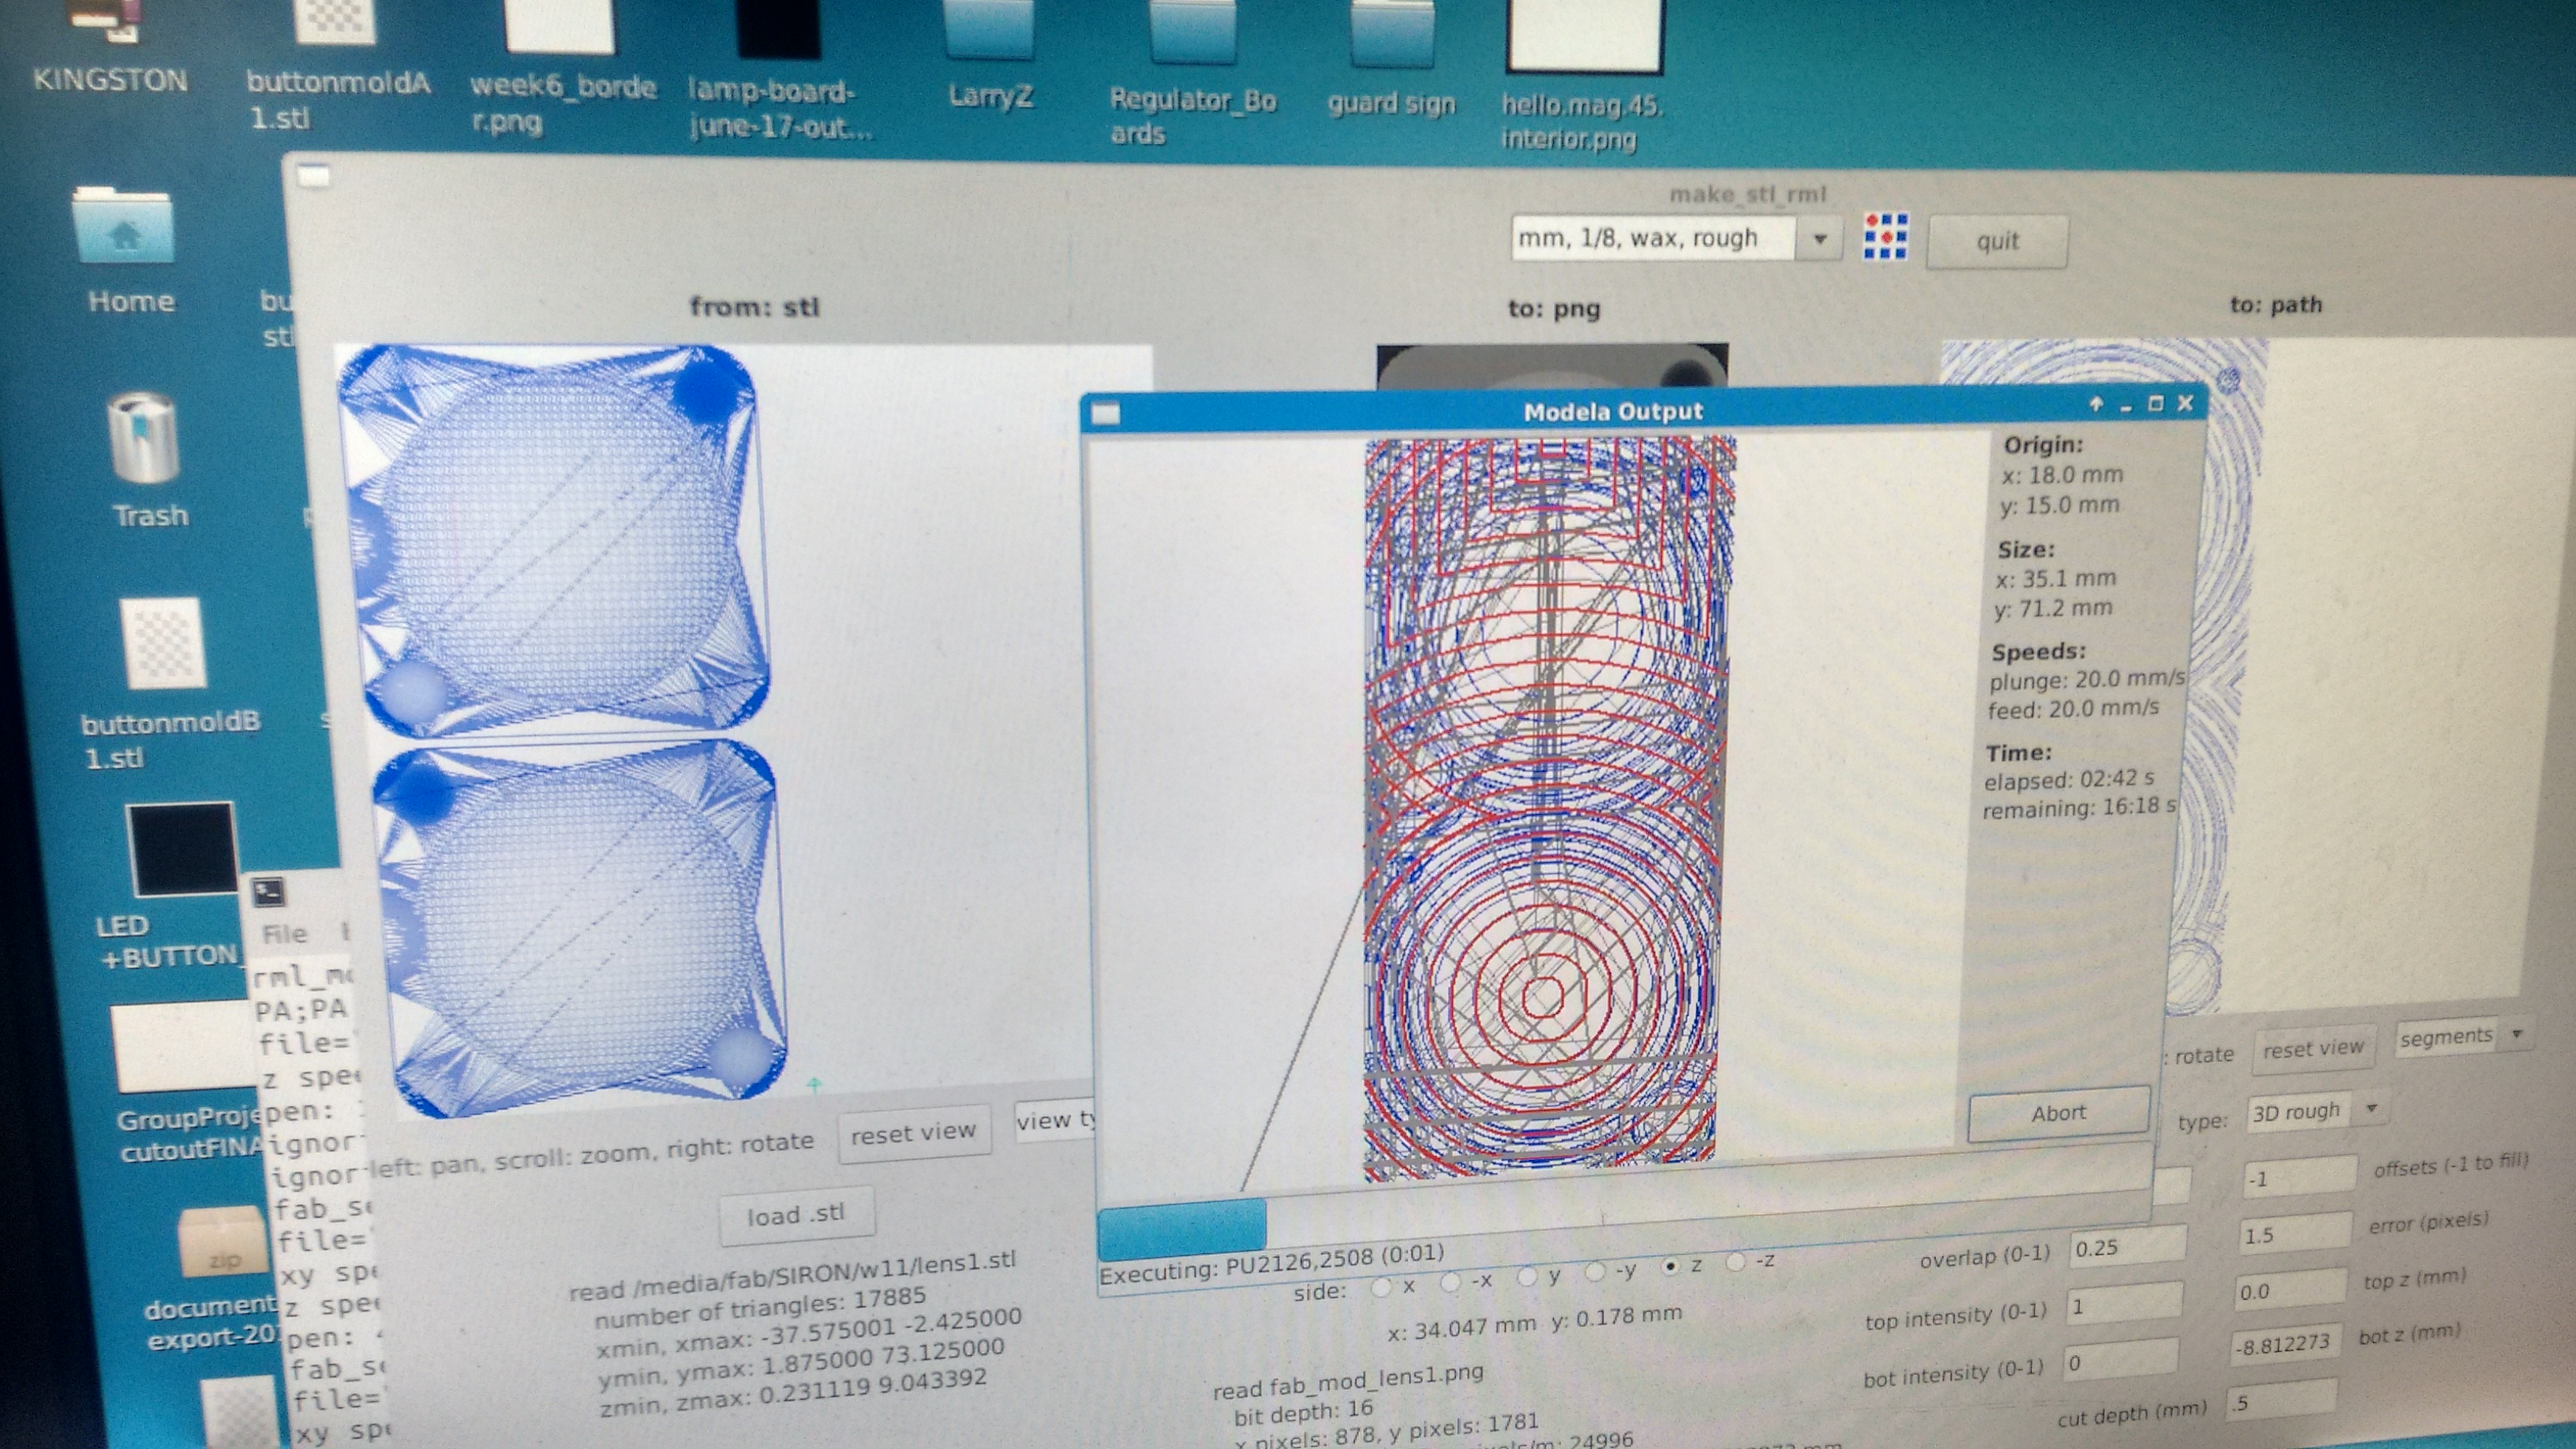Select the x side radio button
This screenshot has width=2576, height=1449.
pos(1382,1288)
